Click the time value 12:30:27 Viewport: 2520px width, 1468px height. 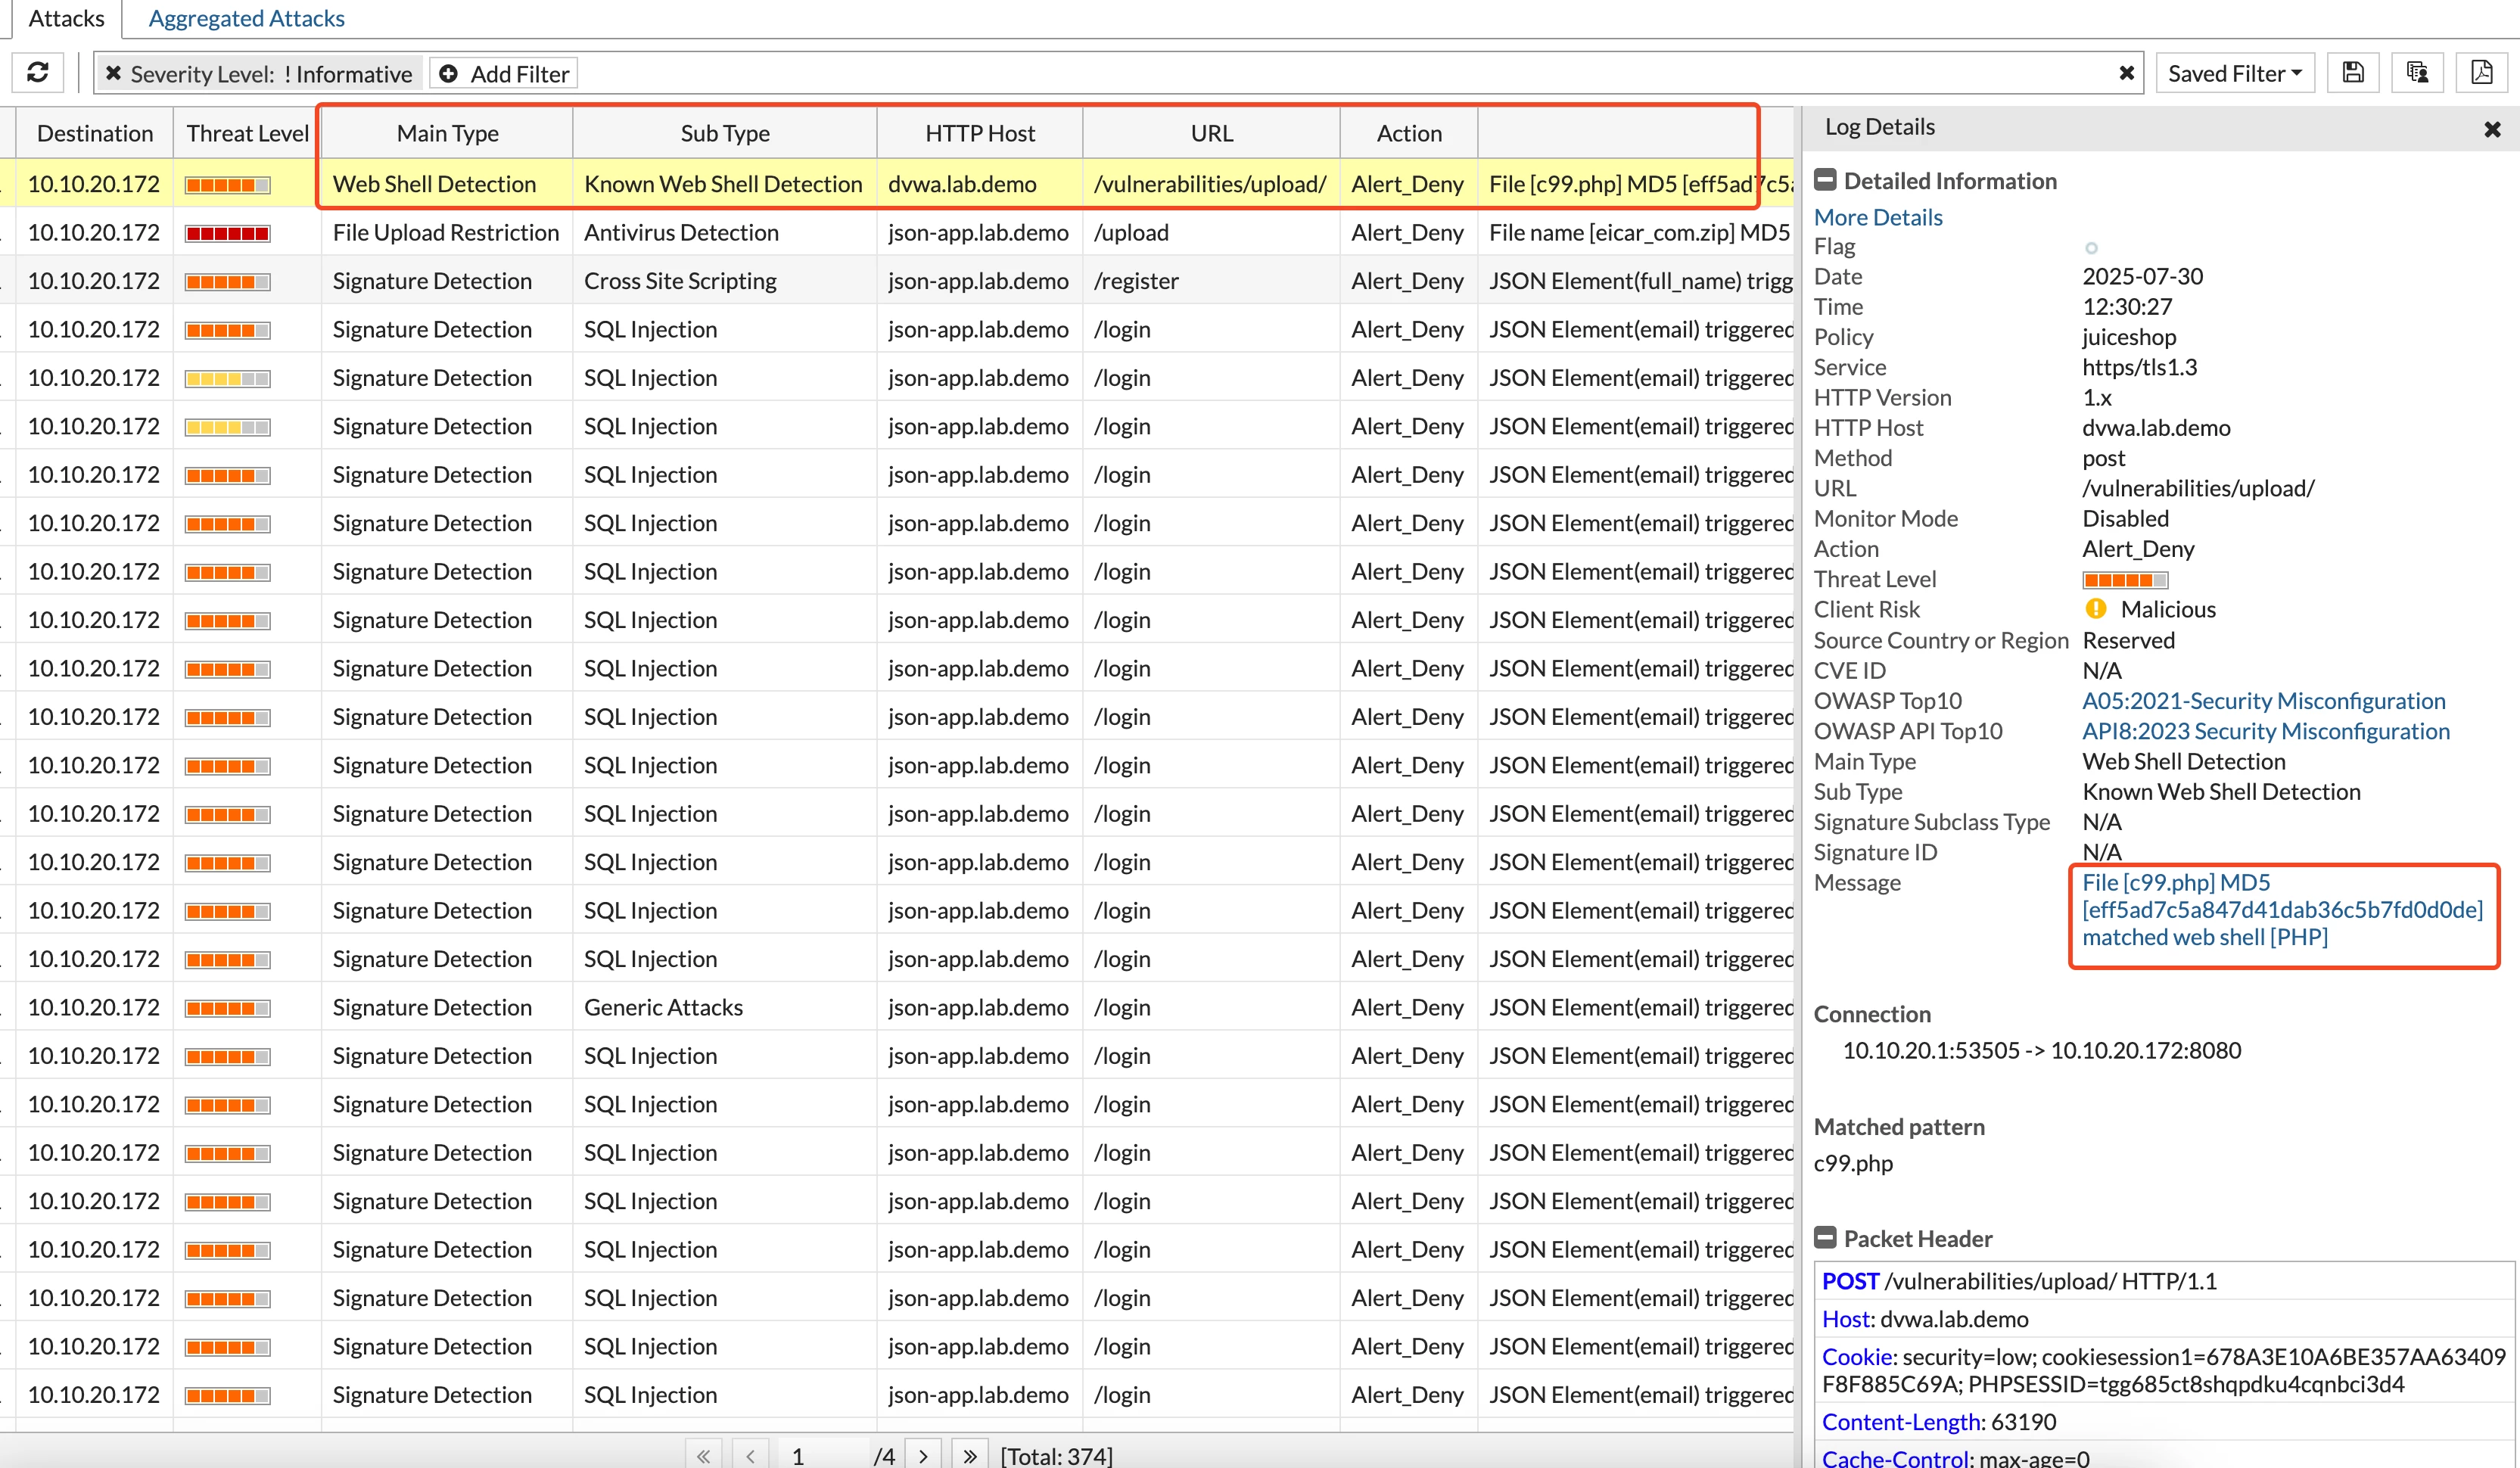point(2127,306)
